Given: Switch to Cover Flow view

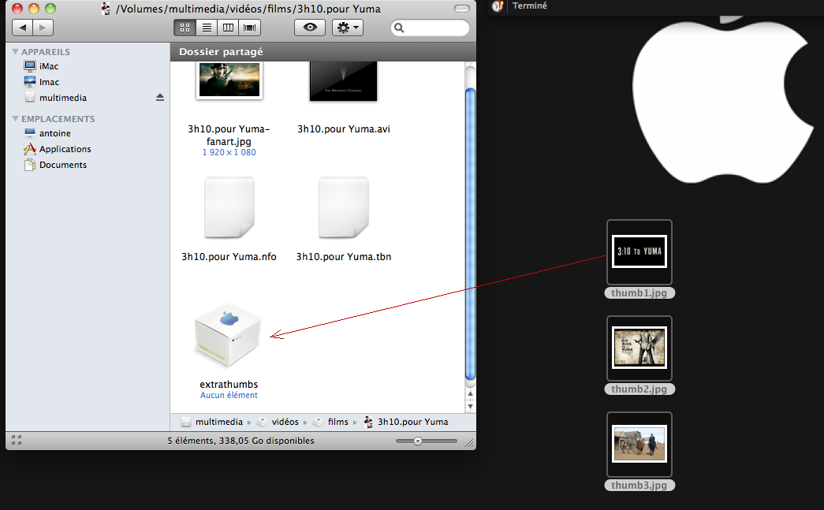Looking at the screenshot, I should click(x=250, y=28).
